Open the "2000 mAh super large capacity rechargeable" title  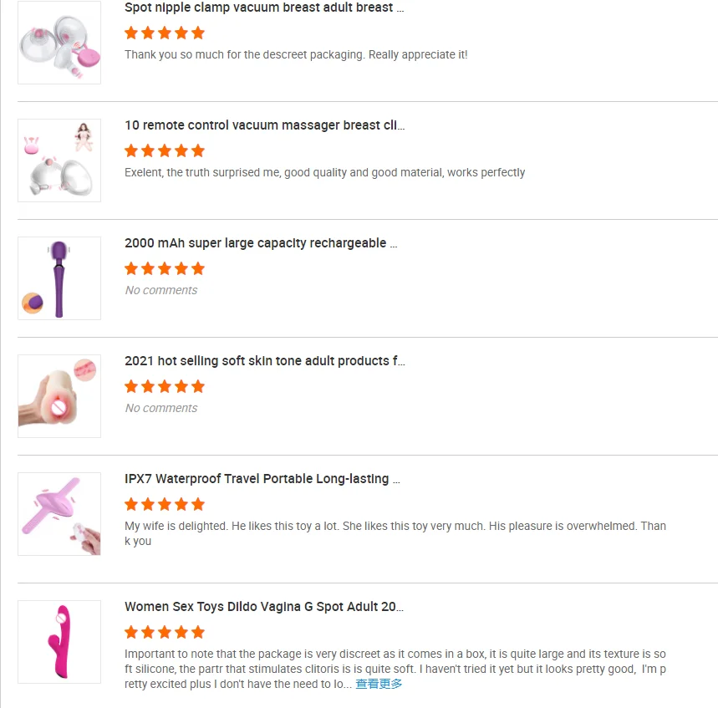pos(261,243)
